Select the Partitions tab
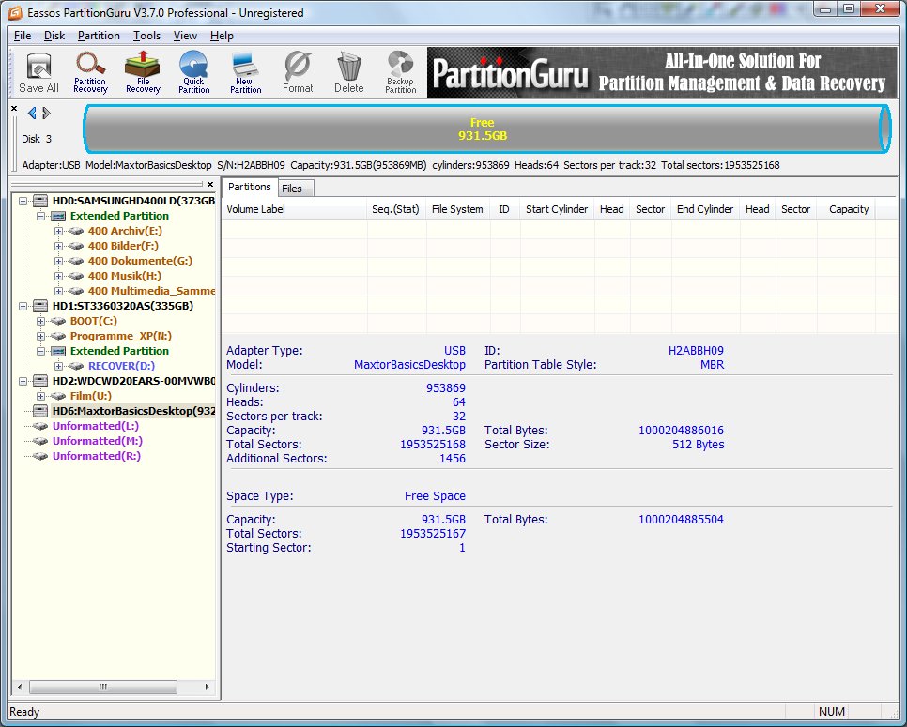907x727 pixels. (250, 188)
